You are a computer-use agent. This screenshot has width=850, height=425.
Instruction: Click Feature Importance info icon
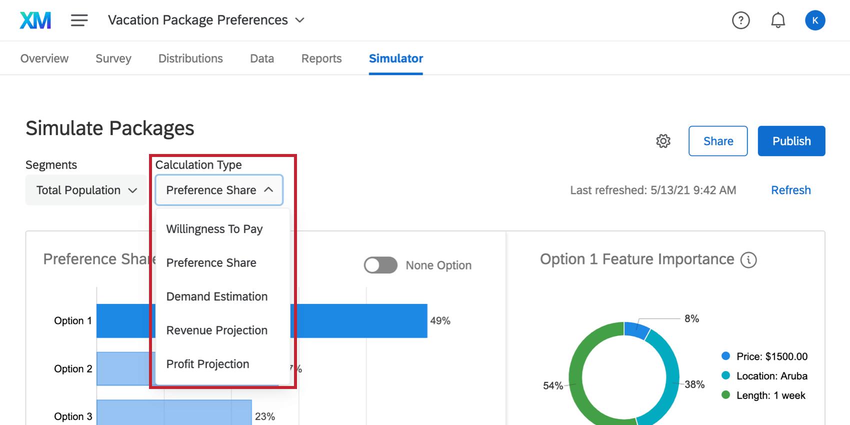[748, 260]
